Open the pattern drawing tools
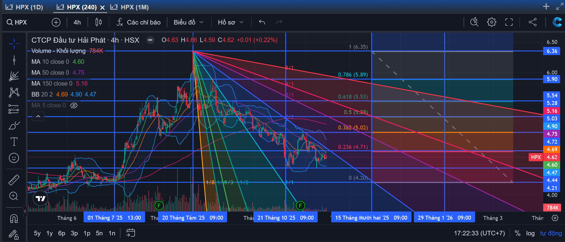The width and height of the screenshot is (565, 242). (x=14, y=92)
